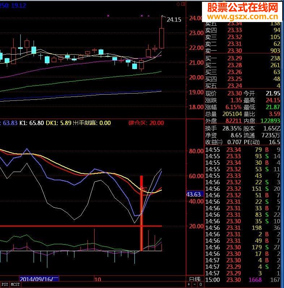Image resolution: width=284 pixels, height=288 pixels.
Task: Switch to the MCST indicator tab
Action: pos(15,284)
